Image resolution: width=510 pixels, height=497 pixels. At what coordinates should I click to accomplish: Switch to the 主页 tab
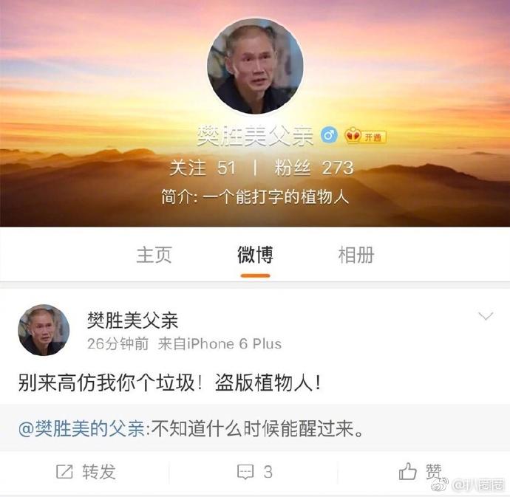(154, 255)
